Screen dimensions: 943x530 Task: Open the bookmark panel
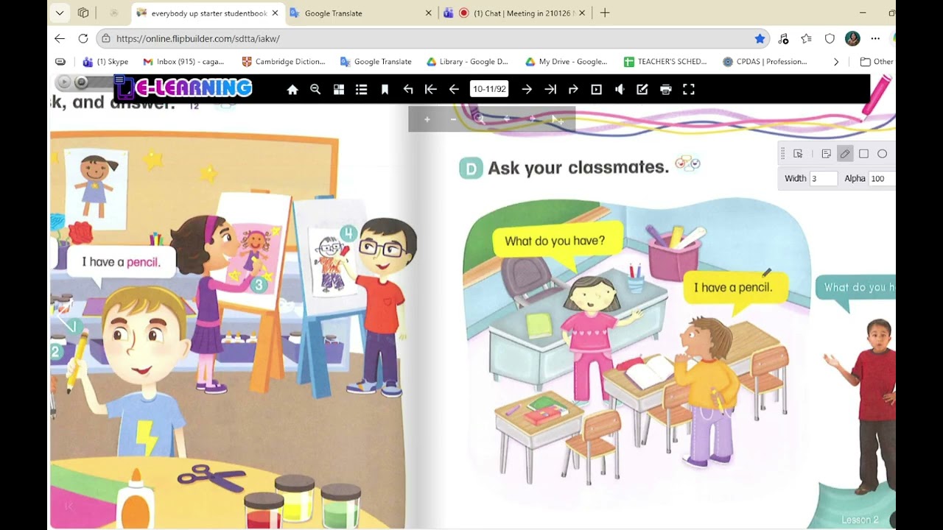(x=385, y=89)
